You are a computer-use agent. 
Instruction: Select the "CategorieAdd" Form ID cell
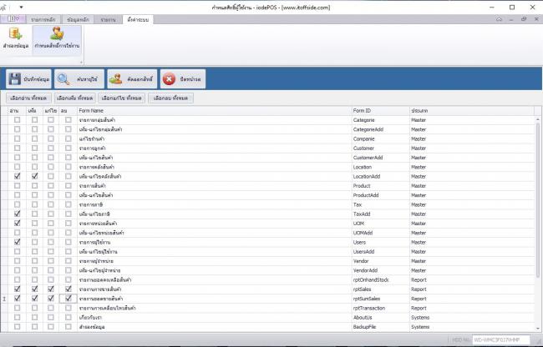point(380,129)
